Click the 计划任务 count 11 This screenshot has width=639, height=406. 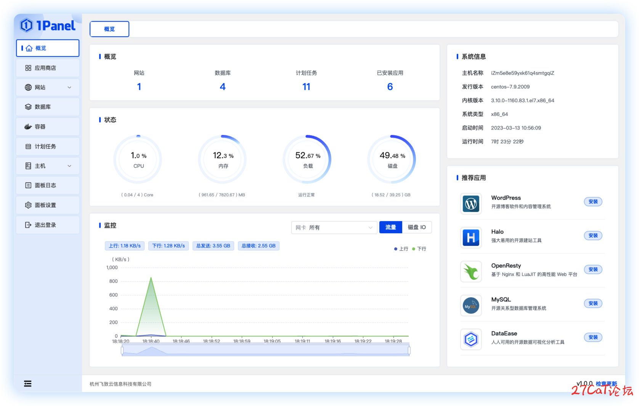click(x=306, y=87)
